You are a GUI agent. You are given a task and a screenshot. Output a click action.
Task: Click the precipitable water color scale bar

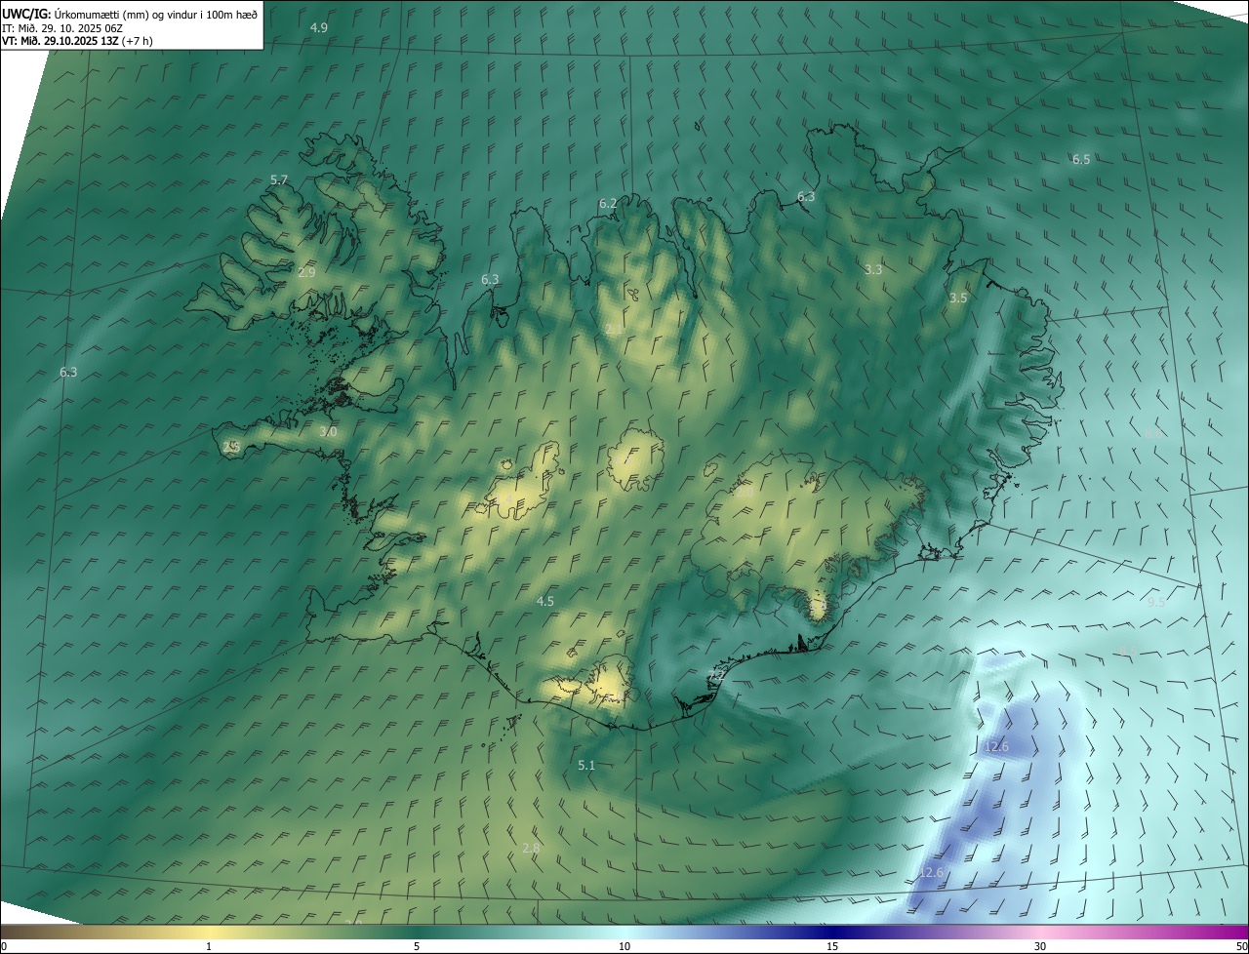click(x=624, y=932)
